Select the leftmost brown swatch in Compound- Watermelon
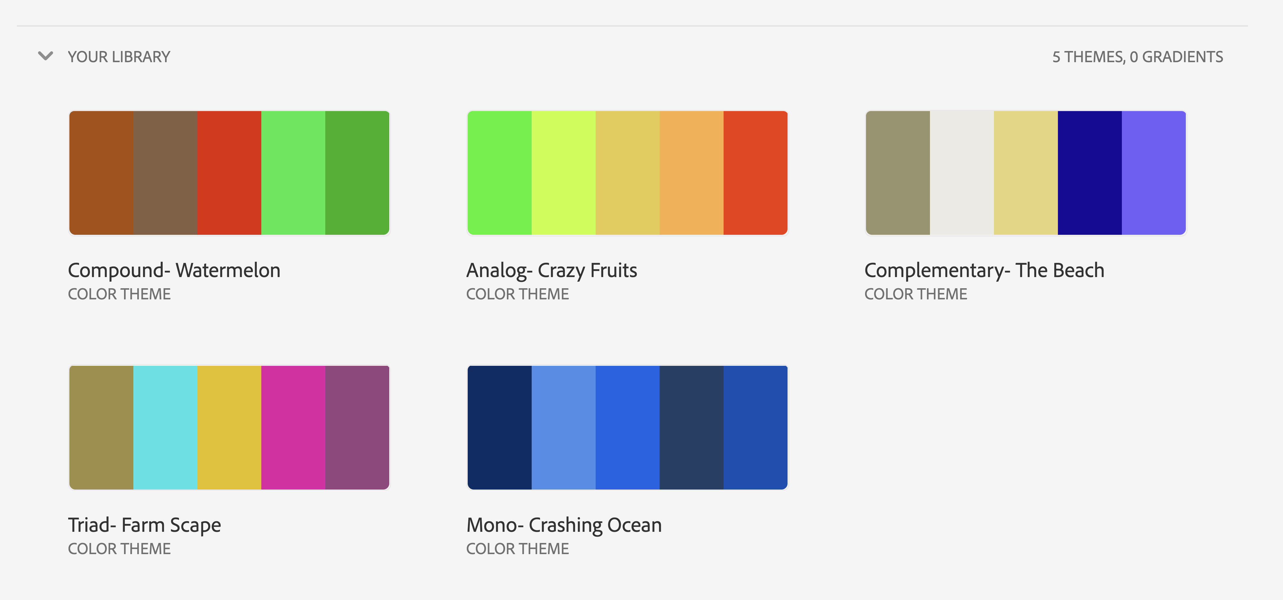 pyautogui.click(x=101, y=173)
